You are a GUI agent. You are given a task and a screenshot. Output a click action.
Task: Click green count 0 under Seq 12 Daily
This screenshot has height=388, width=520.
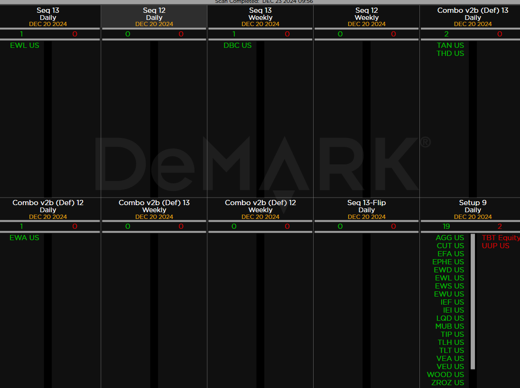click(128, 34)
